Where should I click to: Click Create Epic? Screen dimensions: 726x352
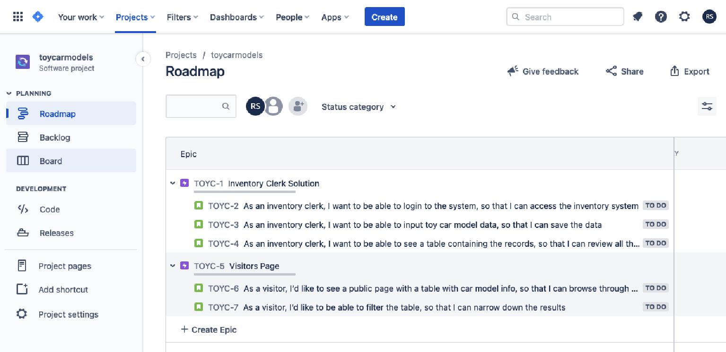(x=209, y=329)
